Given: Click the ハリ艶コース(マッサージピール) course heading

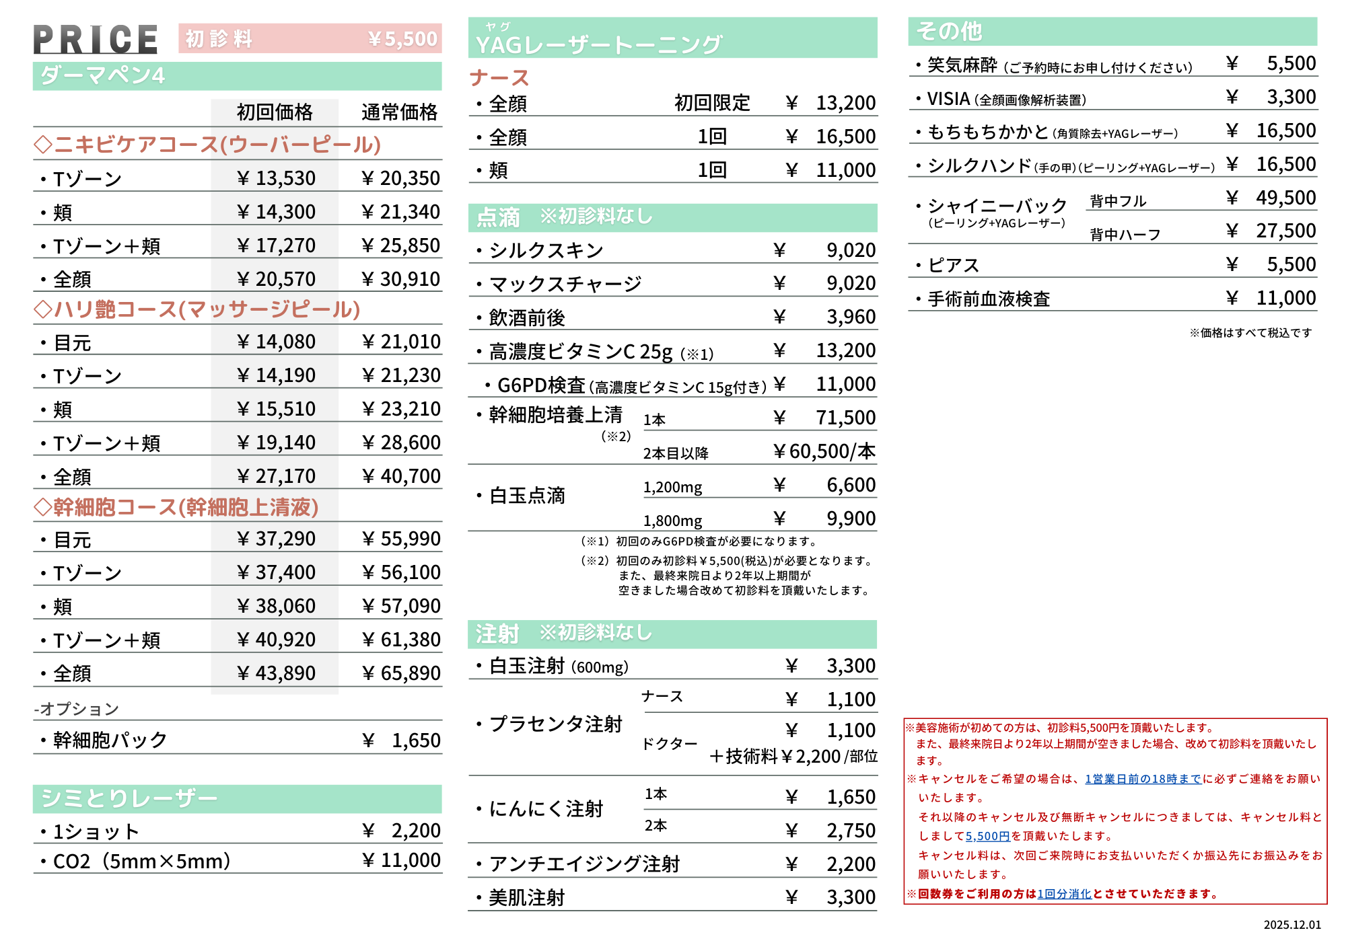Looking at the screenshot, I should (x=197, y=309).
